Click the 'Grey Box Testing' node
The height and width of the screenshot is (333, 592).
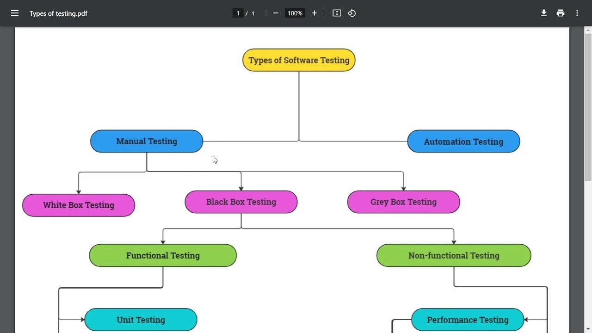click(403, 202)
